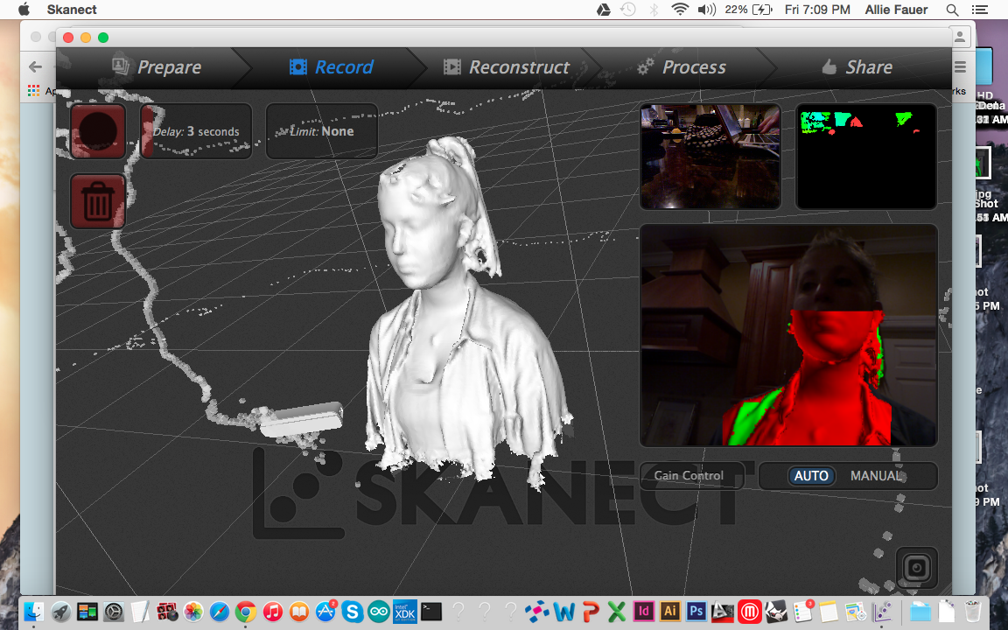Open Notification Center icon
The width and height of the screenshot is (1008, 630).
tap(980, 10)
